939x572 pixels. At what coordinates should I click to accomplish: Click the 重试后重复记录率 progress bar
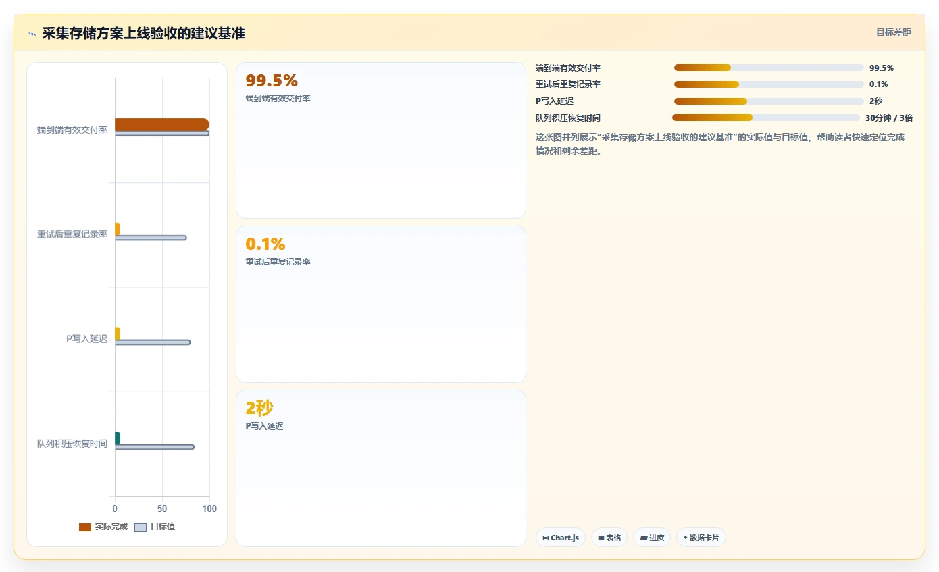coord(769,84)
